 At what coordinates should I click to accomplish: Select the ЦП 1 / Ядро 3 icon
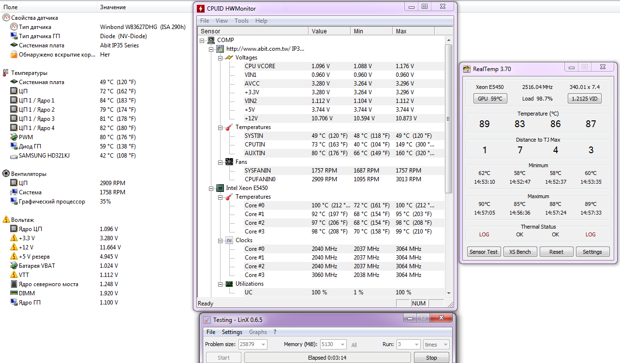pos(14,119)
